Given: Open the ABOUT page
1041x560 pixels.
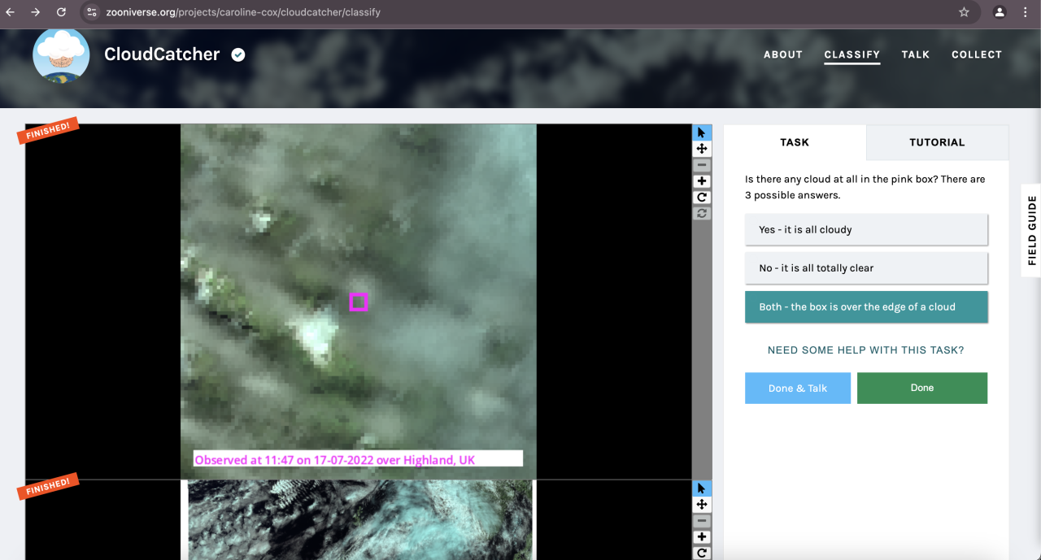Looking at the screenshot, I should coord(783,54).
